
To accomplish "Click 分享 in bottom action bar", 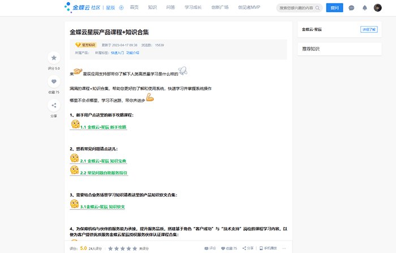I will click(x=248, y=248).
